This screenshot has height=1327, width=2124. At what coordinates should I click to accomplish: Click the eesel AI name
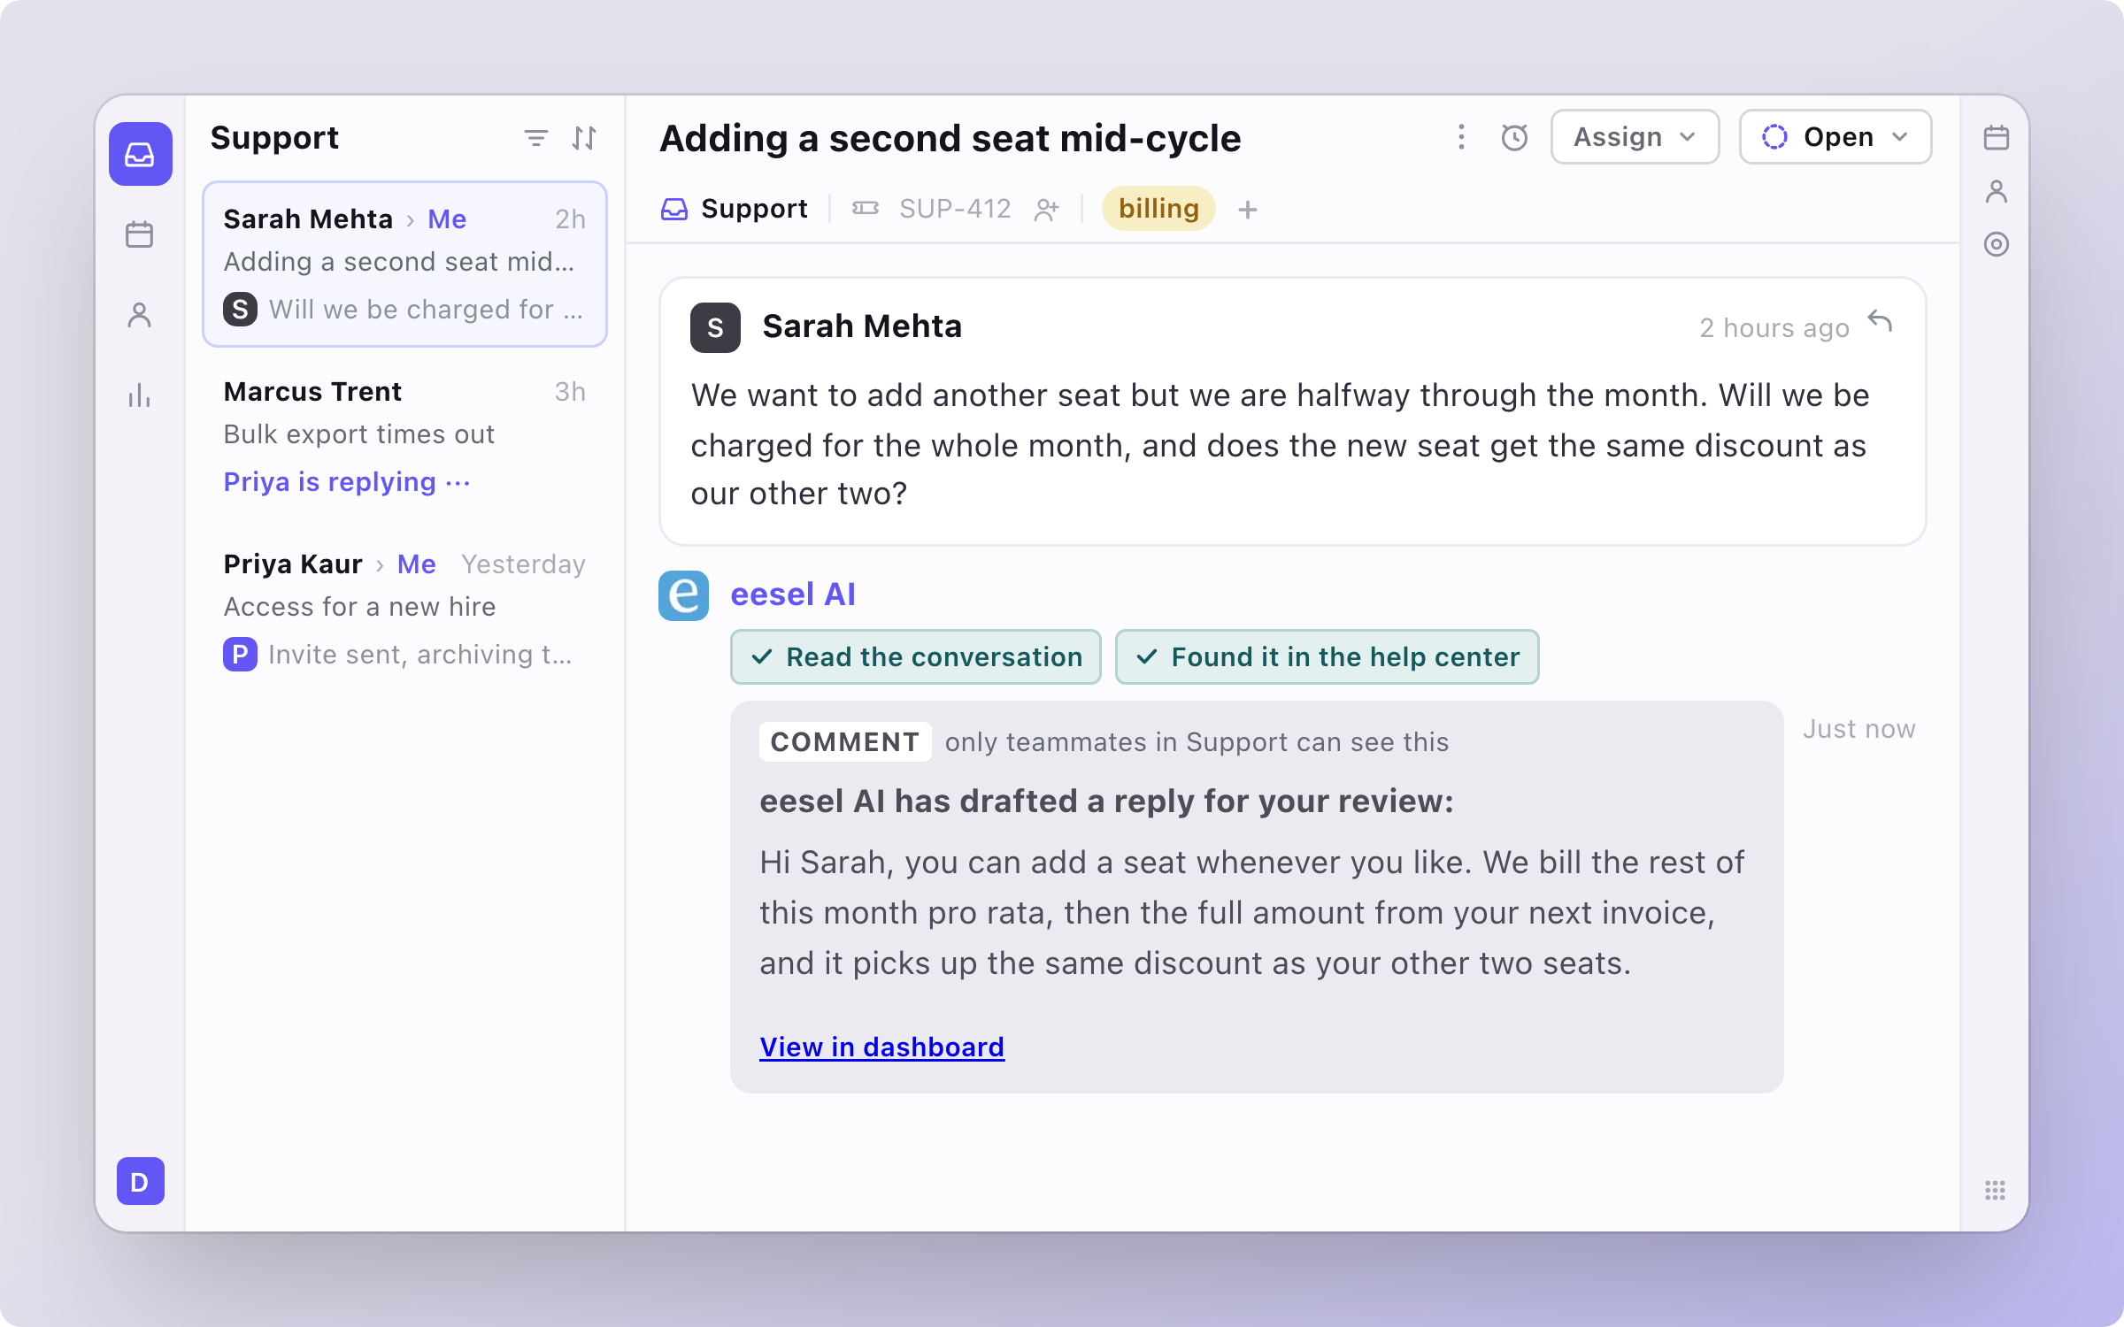point(793,594)
